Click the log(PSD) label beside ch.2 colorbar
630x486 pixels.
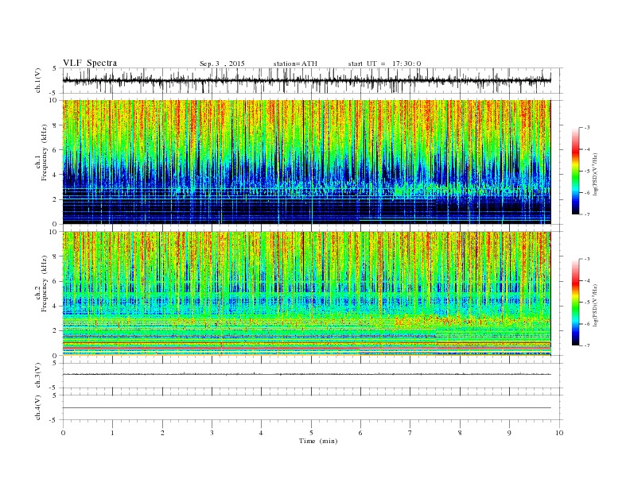596,305
